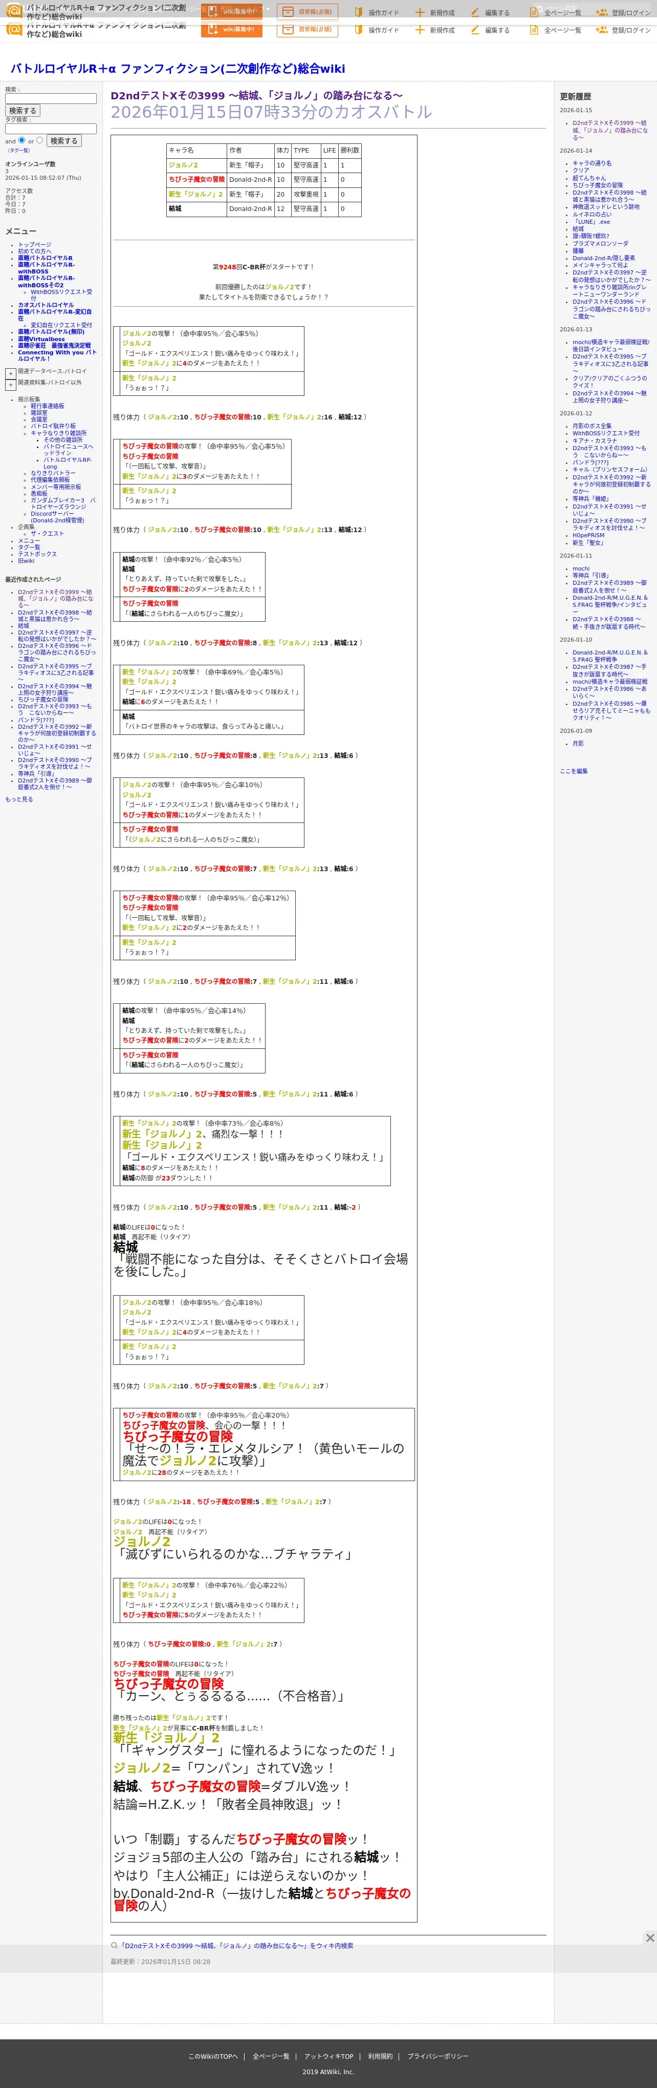Open トップページ in the menu
Viewport: 657px width, 2088px height.
click(x=35, y=245)
